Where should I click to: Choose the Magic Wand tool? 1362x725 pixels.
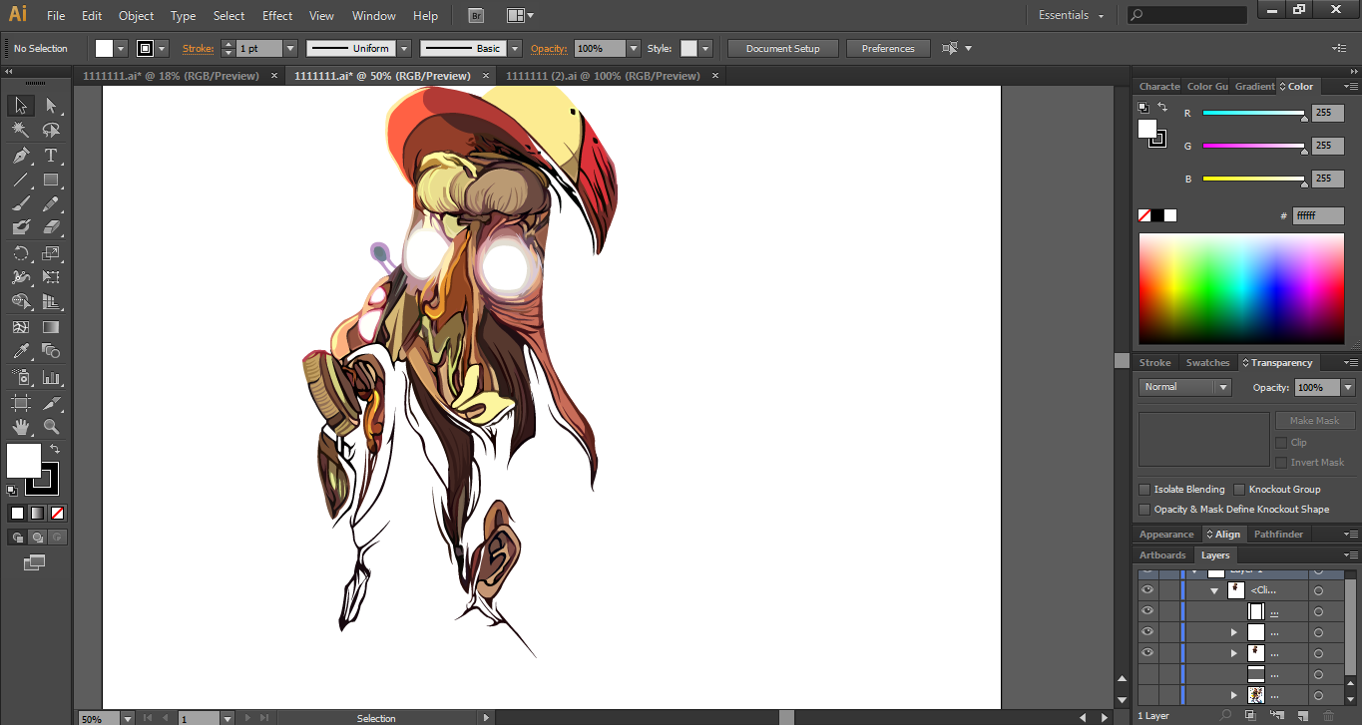pyautogui.click(x=20, y=130)
